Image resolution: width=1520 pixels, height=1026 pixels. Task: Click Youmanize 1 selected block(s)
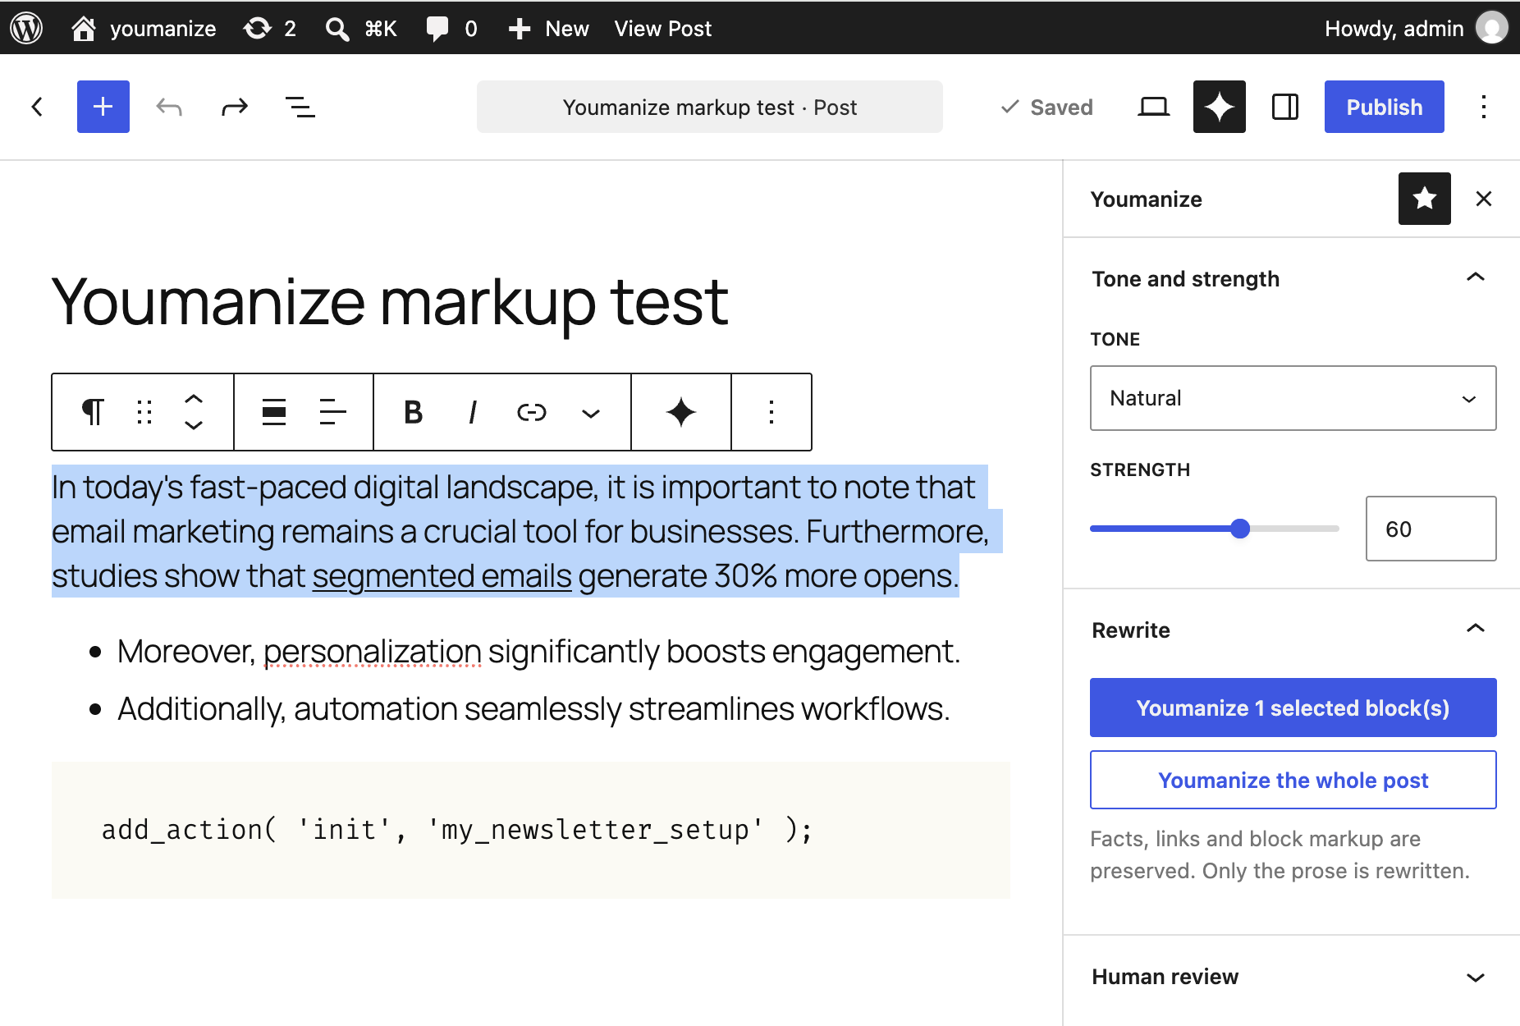(x=1293, y=708)
